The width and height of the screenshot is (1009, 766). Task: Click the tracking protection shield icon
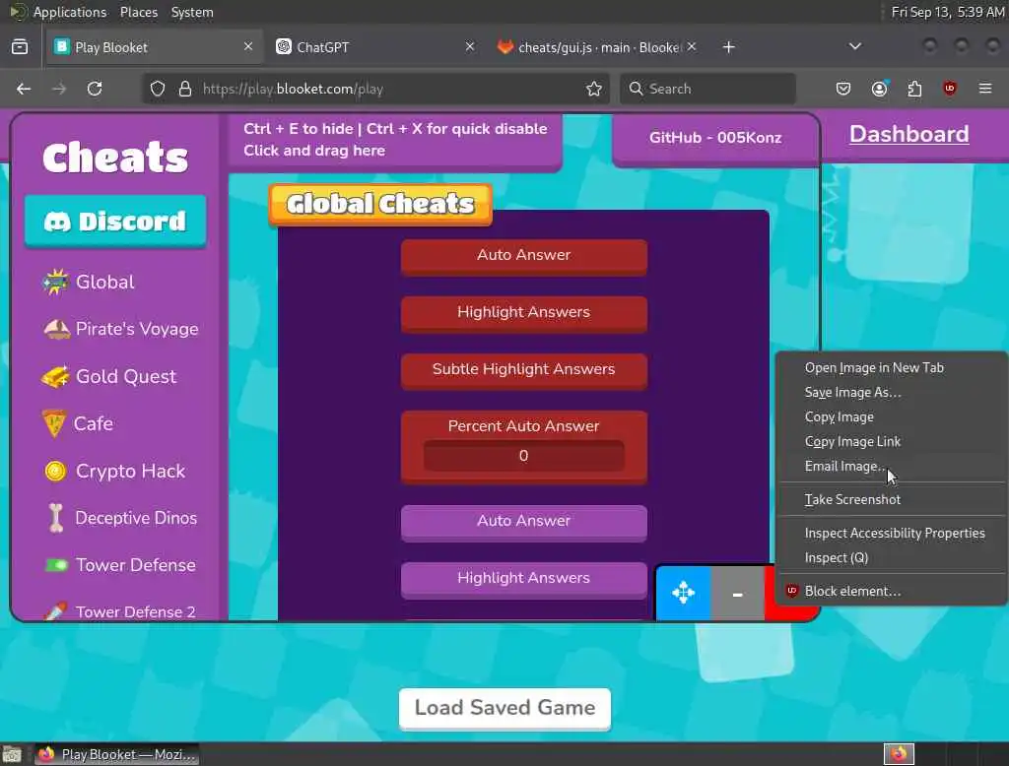[x=158, y=89]
